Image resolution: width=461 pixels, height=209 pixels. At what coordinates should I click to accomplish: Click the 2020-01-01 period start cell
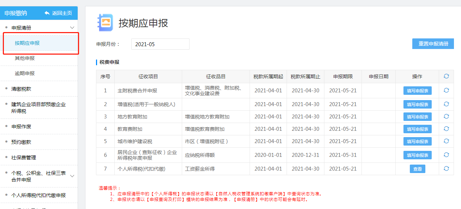pyautogui.click(x=268, y=155)
